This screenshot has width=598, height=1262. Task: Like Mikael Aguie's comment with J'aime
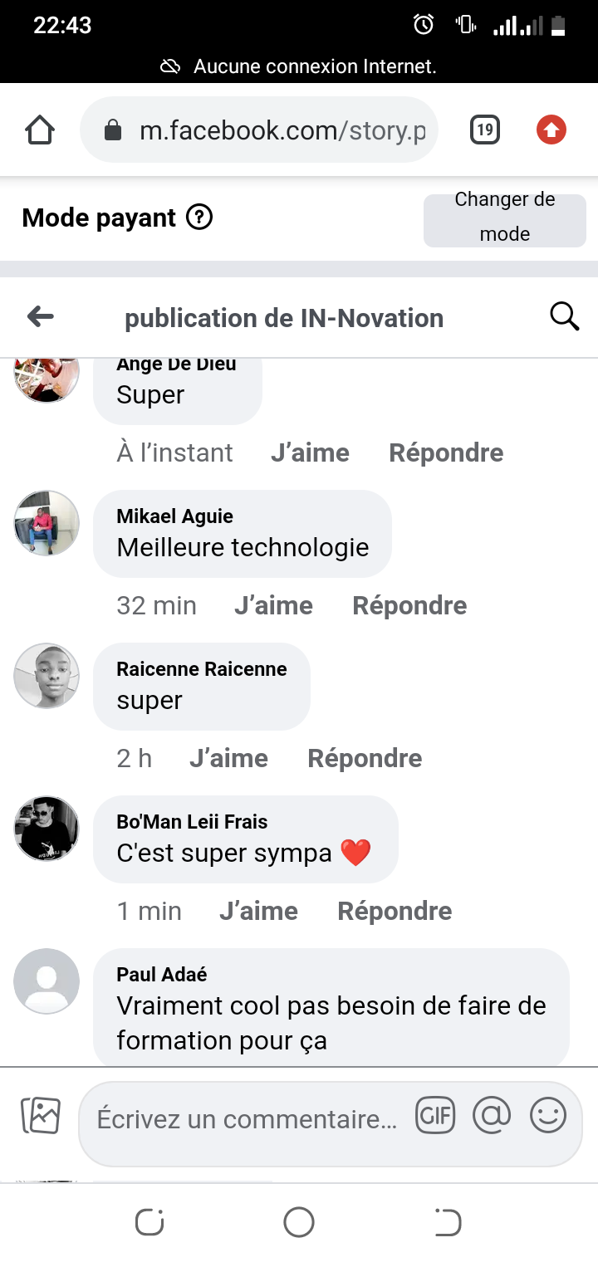click(273, 605)
